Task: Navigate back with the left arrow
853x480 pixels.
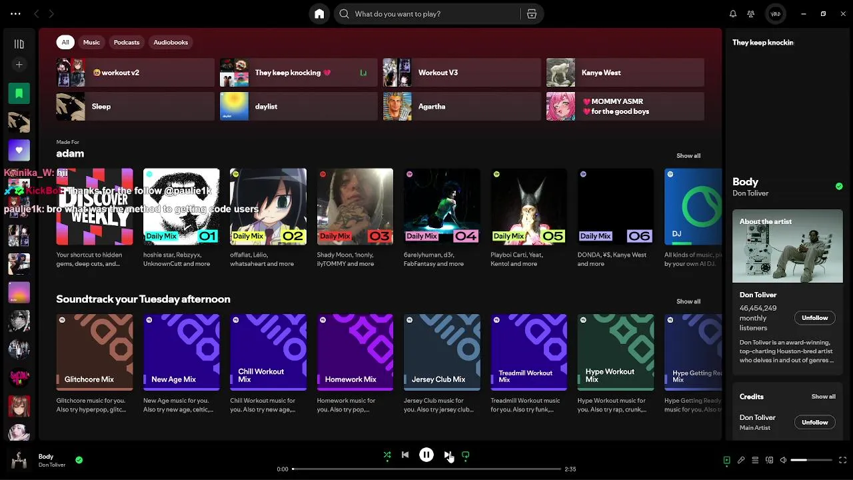Action: click(x=36, y=13)
